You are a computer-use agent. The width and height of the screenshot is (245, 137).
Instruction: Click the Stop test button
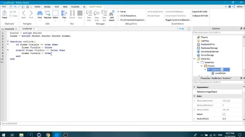coord(80,13)
